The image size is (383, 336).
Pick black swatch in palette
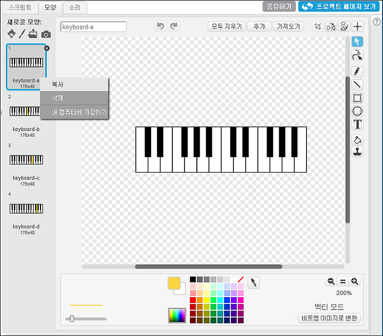click(x=193, y=279)
